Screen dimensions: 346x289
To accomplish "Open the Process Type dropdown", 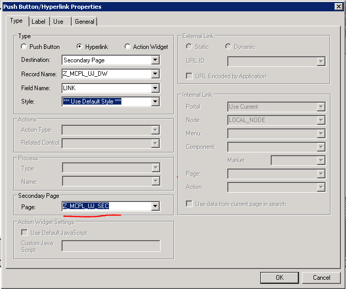I will (x=155, y=168).
